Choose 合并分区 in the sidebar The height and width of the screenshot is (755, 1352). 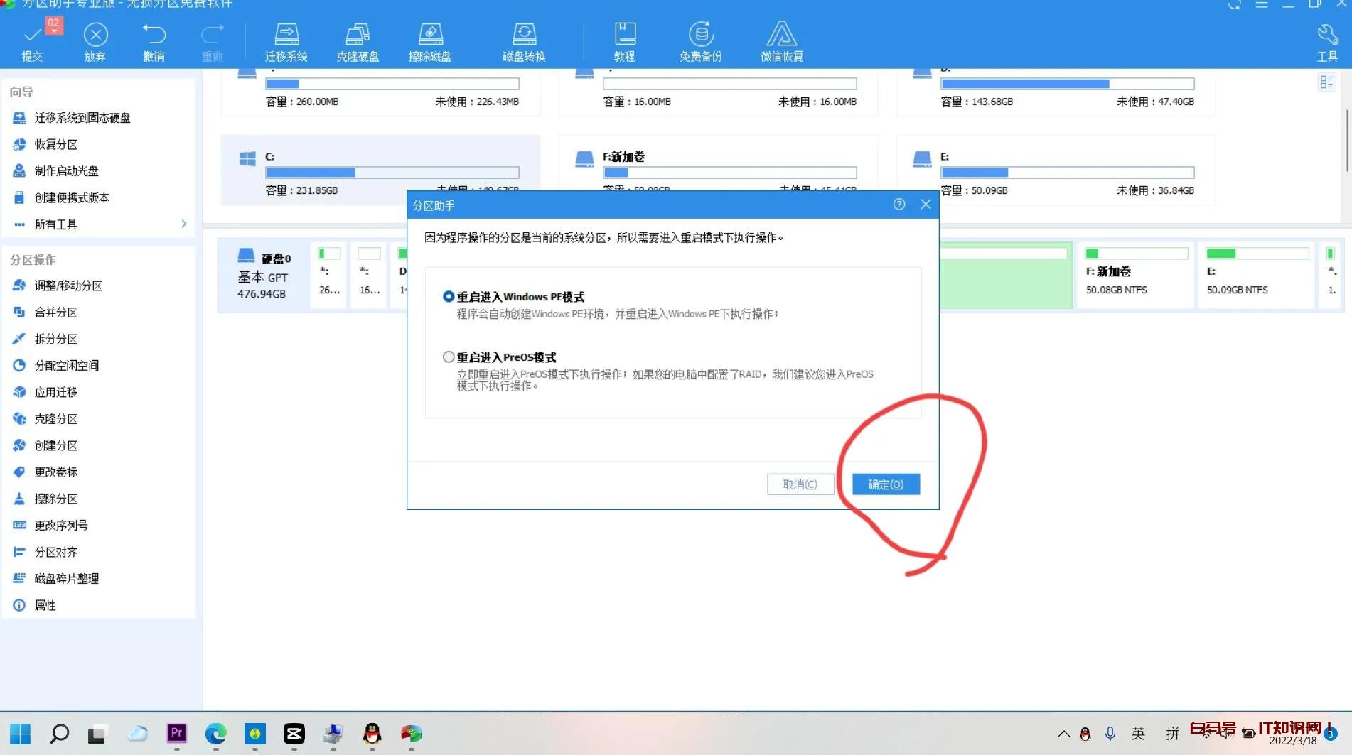56,313
